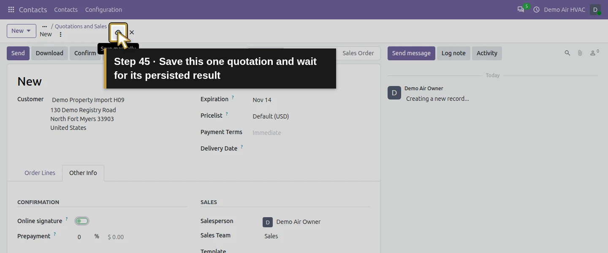This screenshot has width=608, height=253.
Task: Open the user avatar menu in top bar
Action: 595,10
